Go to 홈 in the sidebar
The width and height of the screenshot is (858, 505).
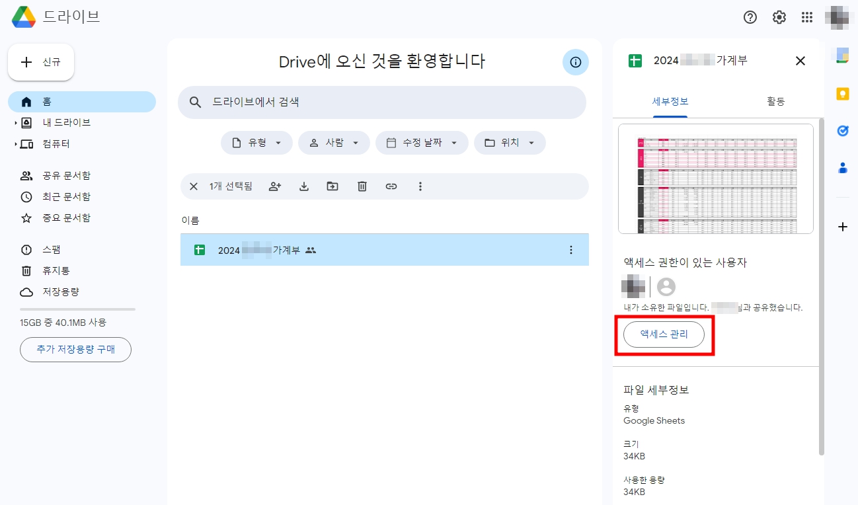[x=82, y=102]
